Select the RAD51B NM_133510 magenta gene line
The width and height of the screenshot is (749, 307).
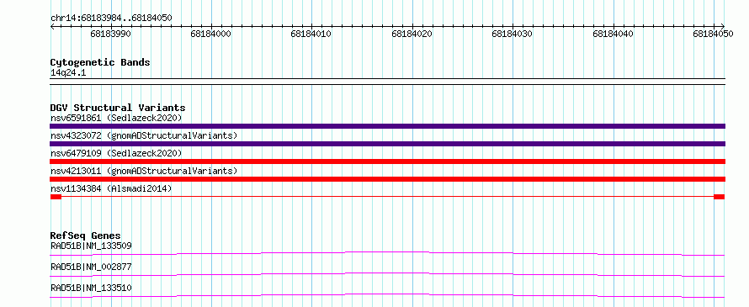coord(387,295)
